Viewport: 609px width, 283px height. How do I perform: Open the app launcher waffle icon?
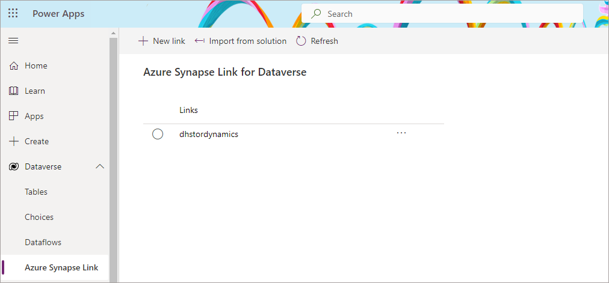13,14
